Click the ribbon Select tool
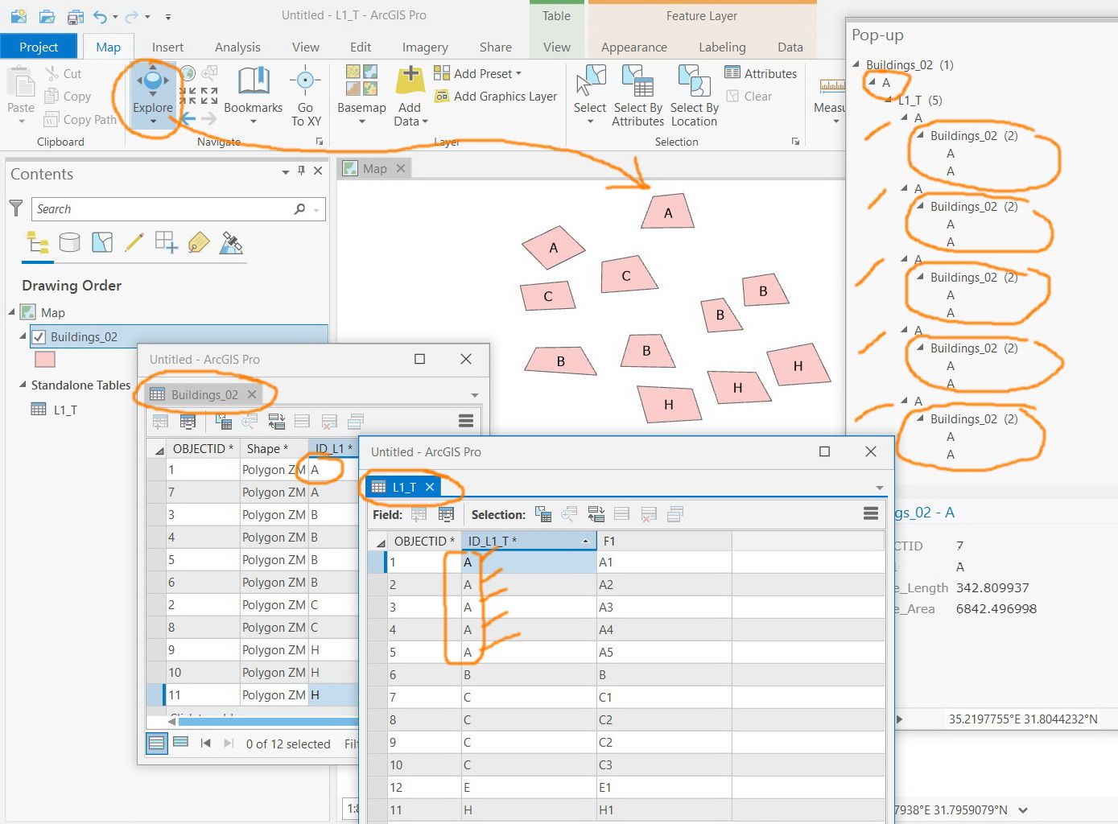This screenshot has height=824, width=1118. click(590, 95)
